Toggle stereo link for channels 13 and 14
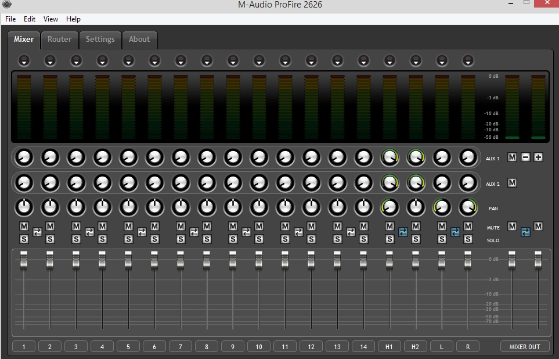 (351, 232)
